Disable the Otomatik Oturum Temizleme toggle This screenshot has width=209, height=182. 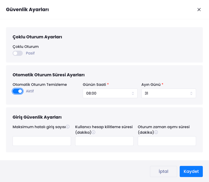tap(17, 91)
